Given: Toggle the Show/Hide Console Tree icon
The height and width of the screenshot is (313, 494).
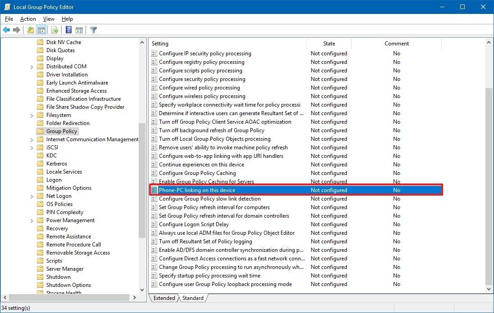Looking at the screenshot, I should 41,30.
